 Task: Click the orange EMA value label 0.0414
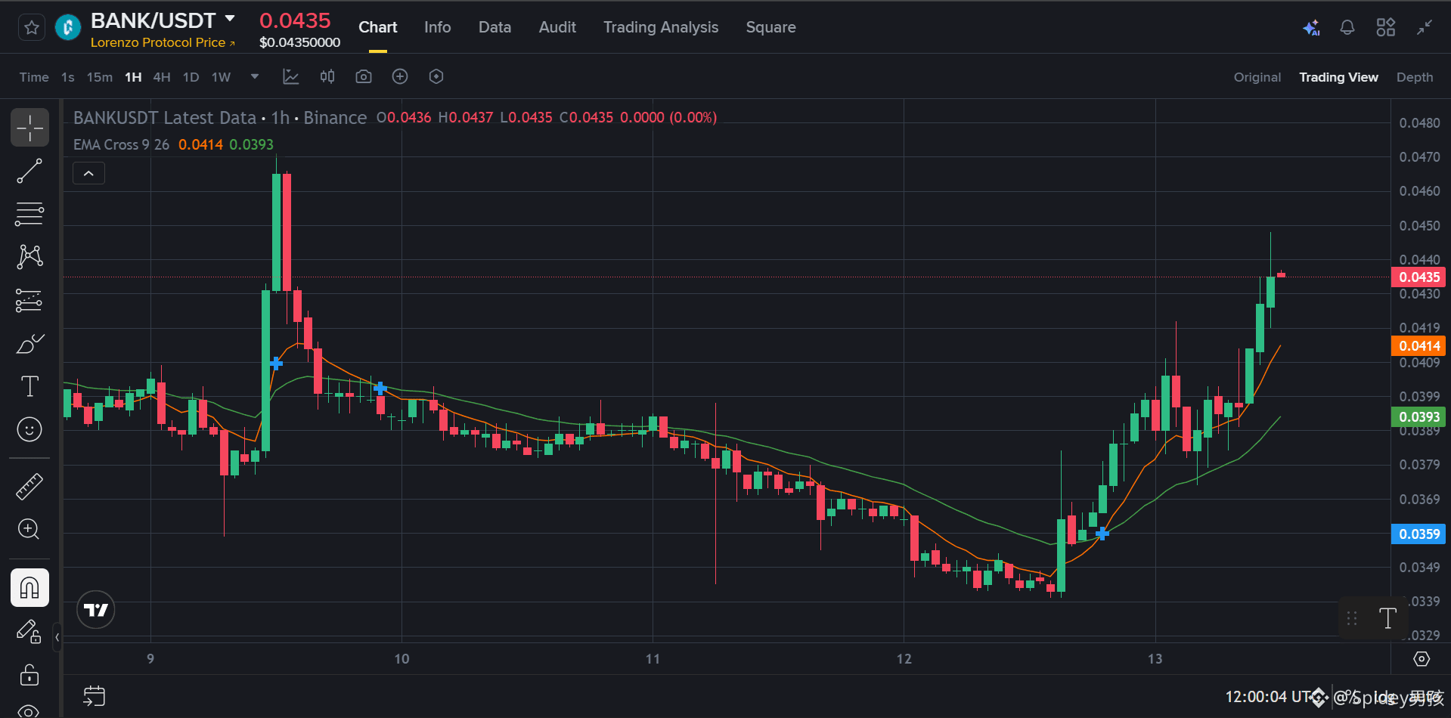click(1419, 346)
